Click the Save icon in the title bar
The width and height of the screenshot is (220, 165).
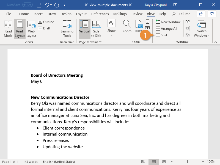39,5
